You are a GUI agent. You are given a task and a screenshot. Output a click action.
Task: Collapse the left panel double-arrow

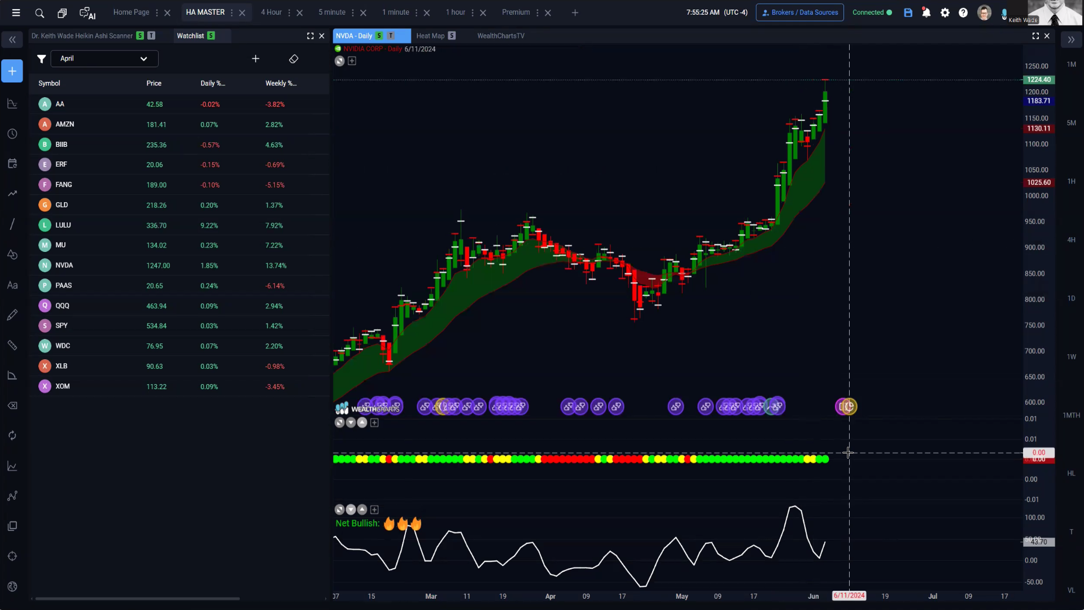tap(12, 40)
